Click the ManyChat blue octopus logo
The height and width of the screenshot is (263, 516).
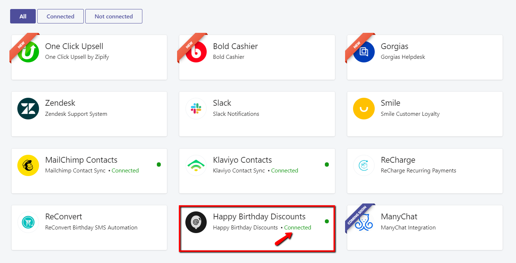point(364,222)
